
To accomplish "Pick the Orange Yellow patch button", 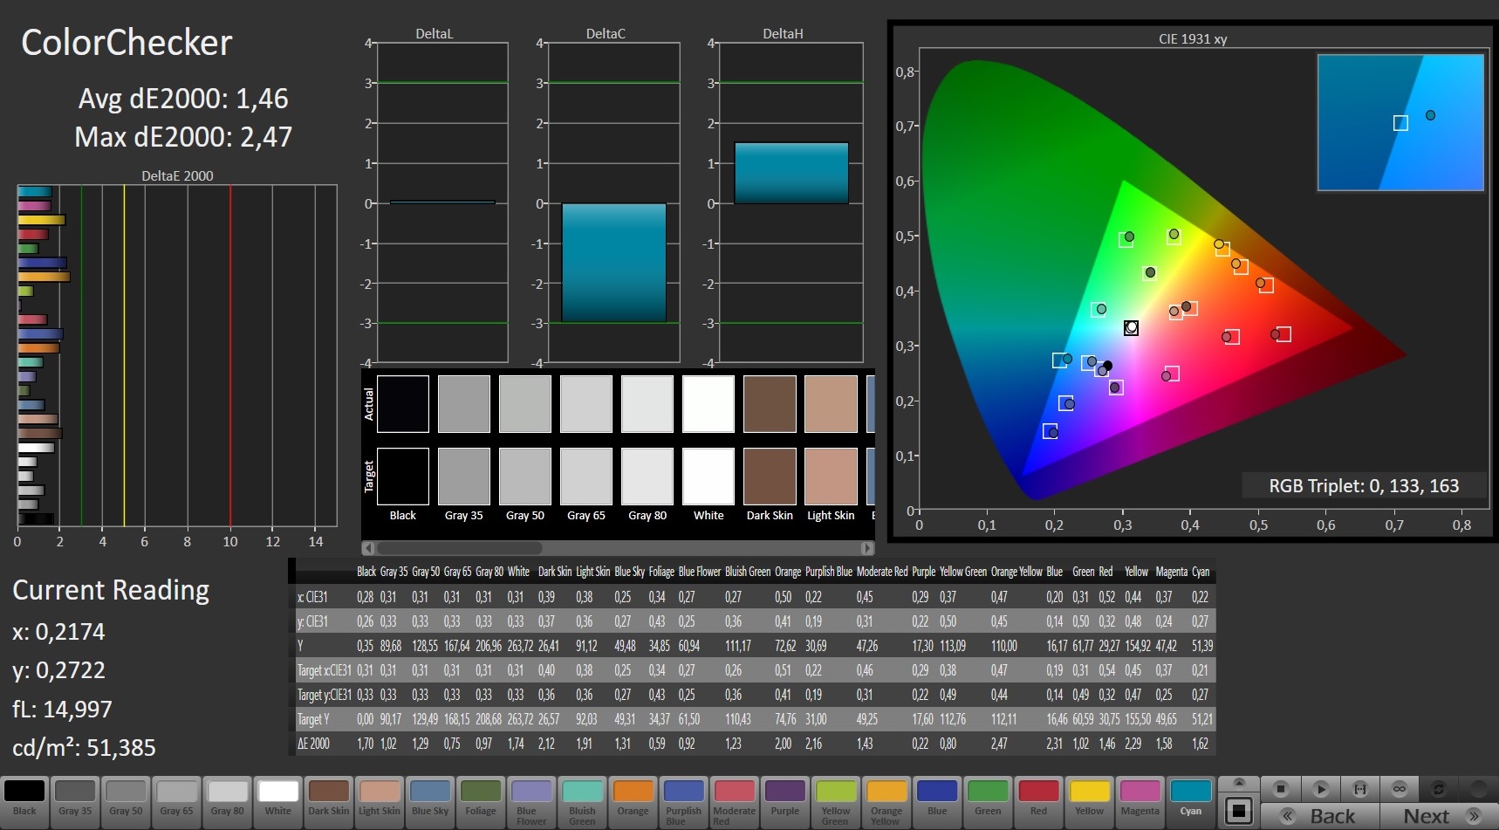I will click(x=886, y=801).
